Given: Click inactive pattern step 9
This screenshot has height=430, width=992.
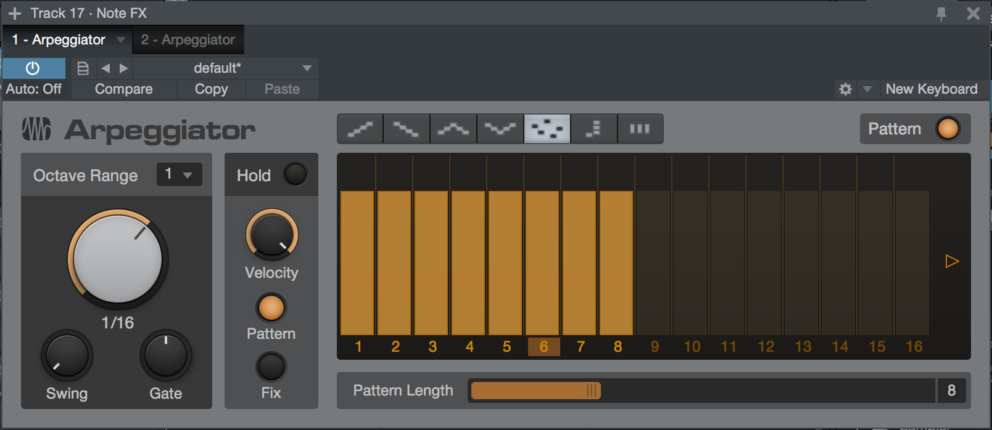Looking at the screenshot, I should click(x=654, y=263).
